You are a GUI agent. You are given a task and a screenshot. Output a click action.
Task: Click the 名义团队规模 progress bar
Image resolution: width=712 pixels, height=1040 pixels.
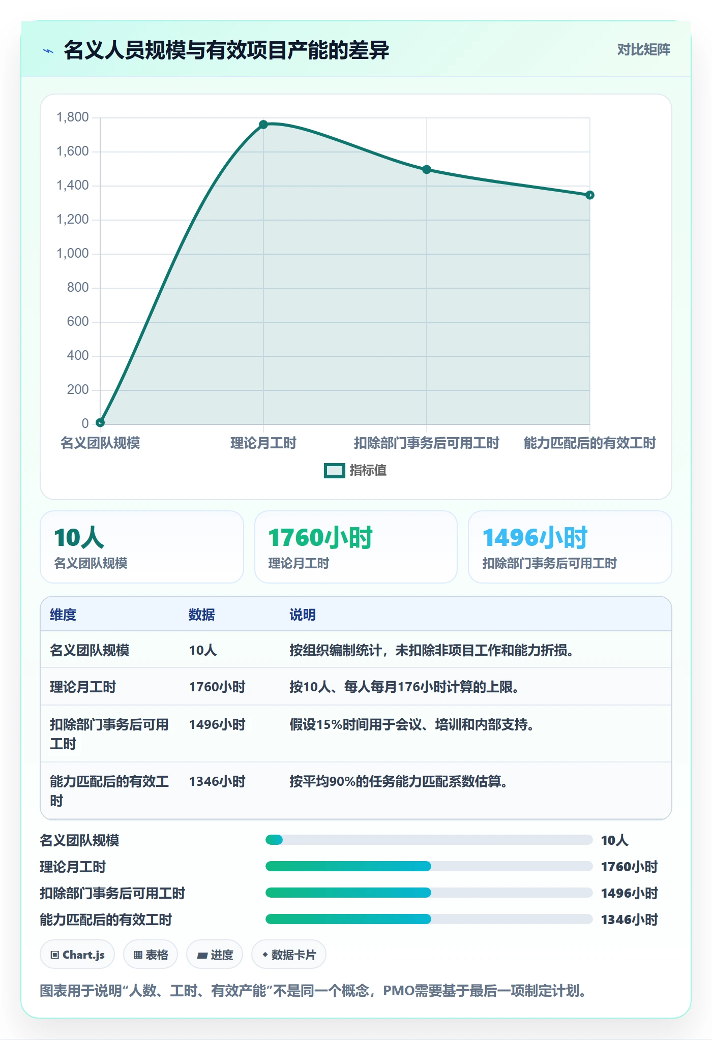click(x=429, y=840)
